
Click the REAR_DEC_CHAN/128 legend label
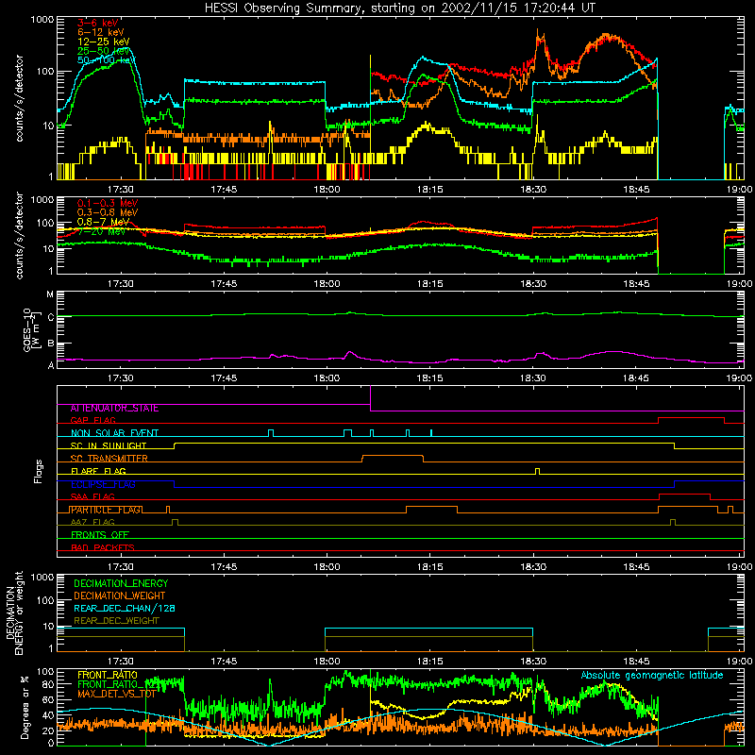tap(125, 608)
